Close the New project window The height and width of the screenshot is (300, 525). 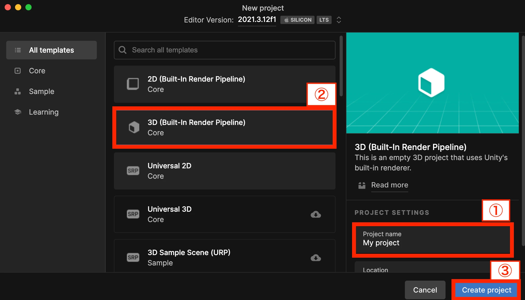(x=8, y=7)
